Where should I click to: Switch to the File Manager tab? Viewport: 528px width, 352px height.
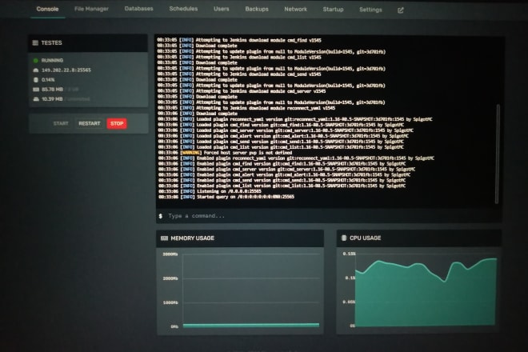point(91,9)
